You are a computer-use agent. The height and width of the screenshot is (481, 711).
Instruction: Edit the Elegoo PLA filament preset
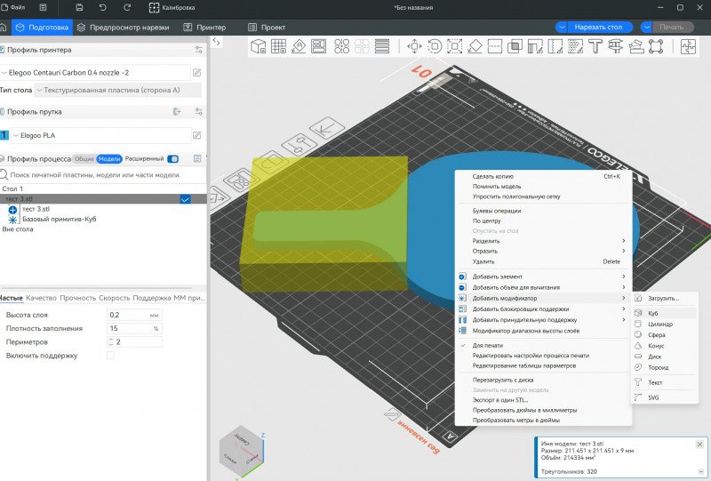pyautogui.click(x=196, y=135)
